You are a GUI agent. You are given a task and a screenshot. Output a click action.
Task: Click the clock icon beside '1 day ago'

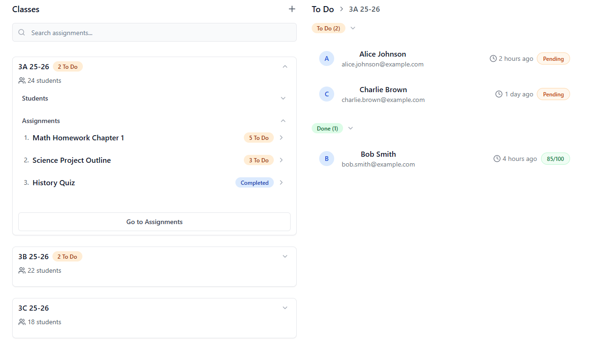pyautogui.click(x=499, y=94)
